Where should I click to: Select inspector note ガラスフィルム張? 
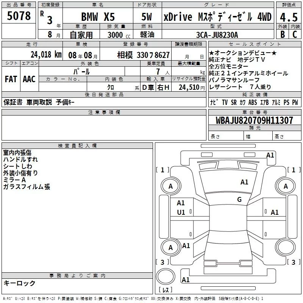pyautogui.click(x=27, y=187)
